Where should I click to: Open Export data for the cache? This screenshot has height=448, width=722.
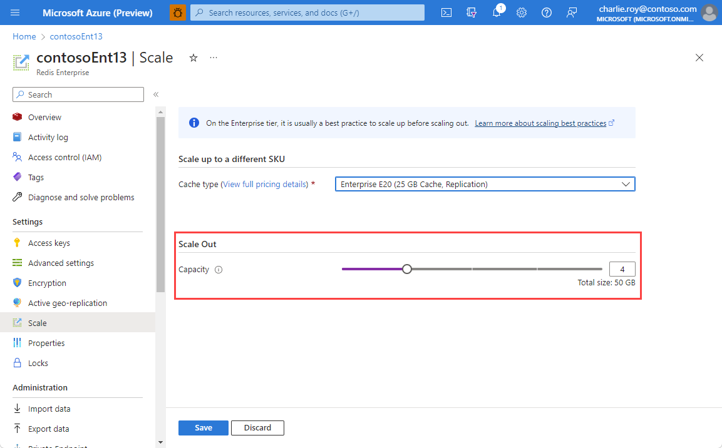49,428
